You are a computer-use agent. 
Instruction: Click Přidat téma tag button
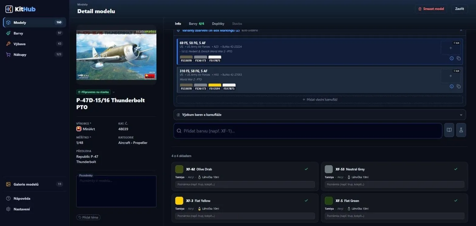88,217
